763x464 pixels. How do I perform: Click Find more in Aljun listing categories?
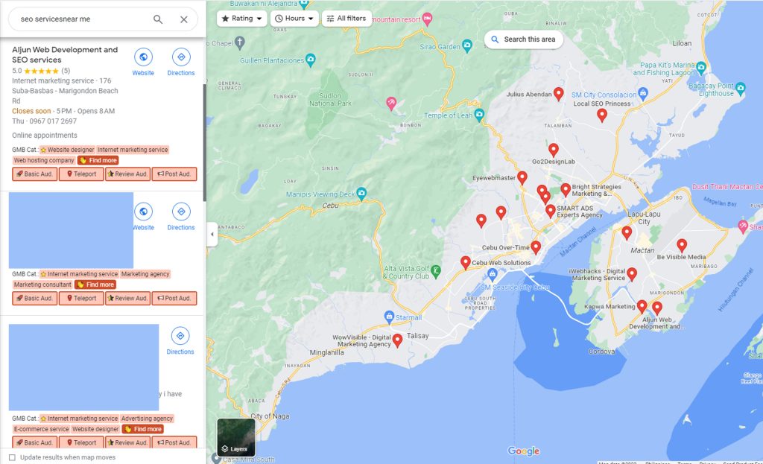coord(98,161)
